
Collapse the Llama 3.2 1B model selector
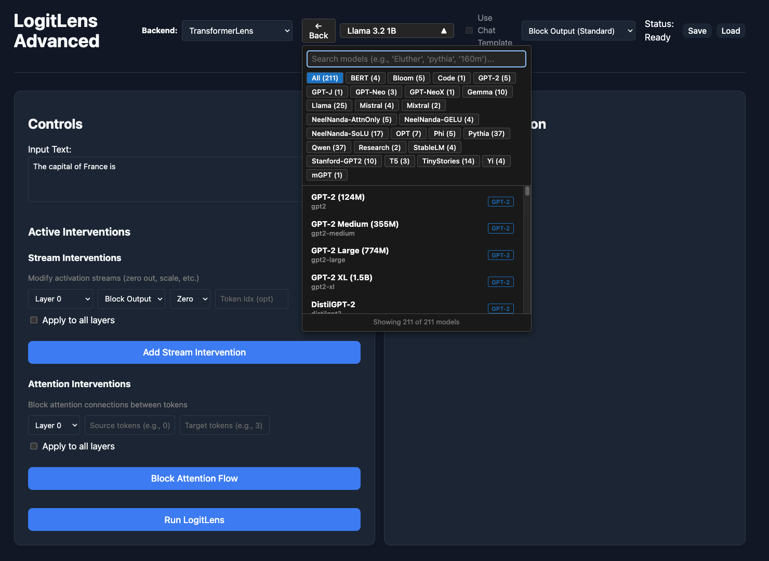(397, 31)
